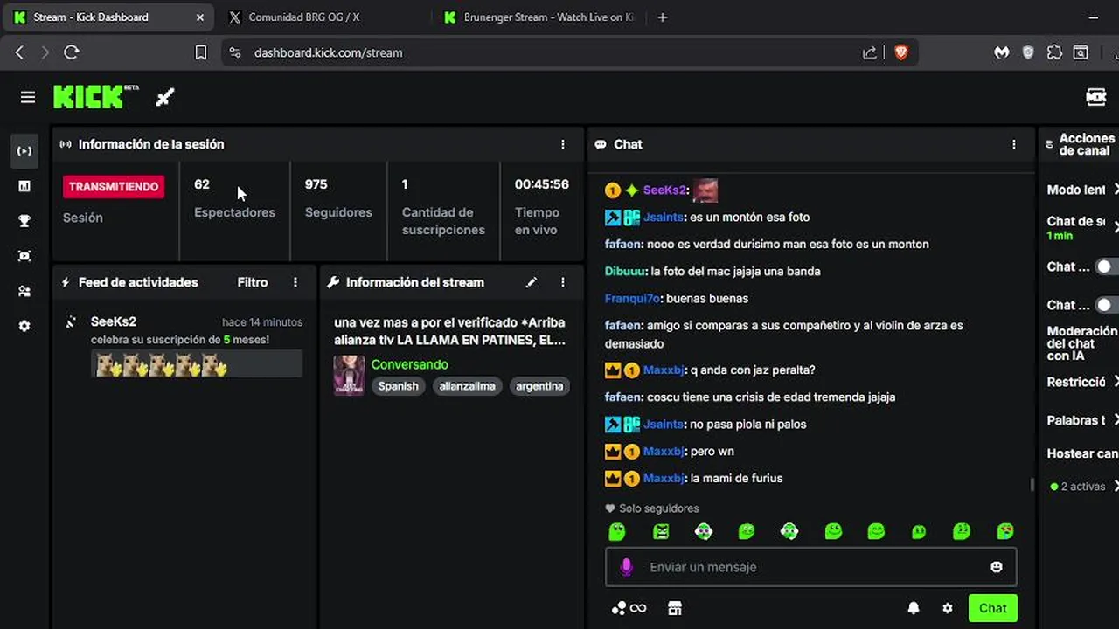Image resolution: width=1119 pixels, height=629 pixels.
Task: Click the stream category thumbnail image
Action: point(349,375)
